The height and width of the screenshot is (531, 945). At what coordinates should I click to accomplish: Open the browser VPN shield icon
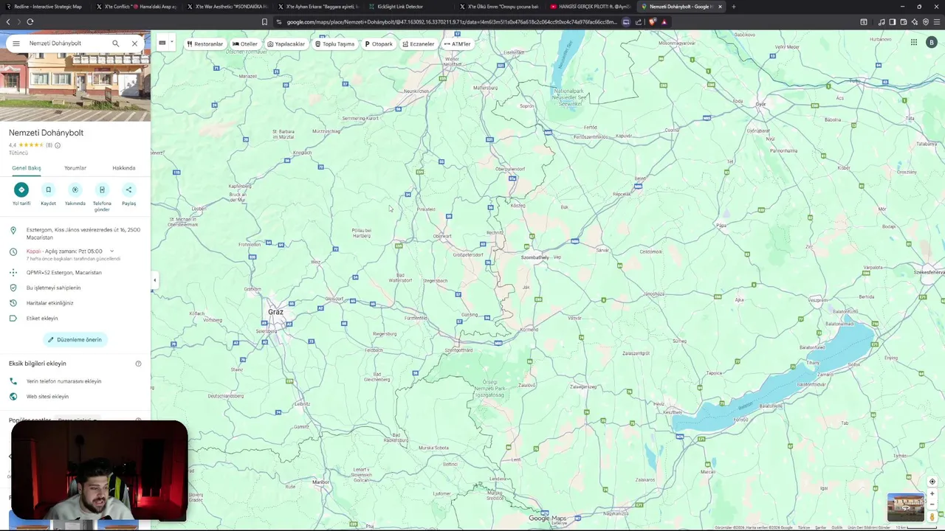coord(926,22)
